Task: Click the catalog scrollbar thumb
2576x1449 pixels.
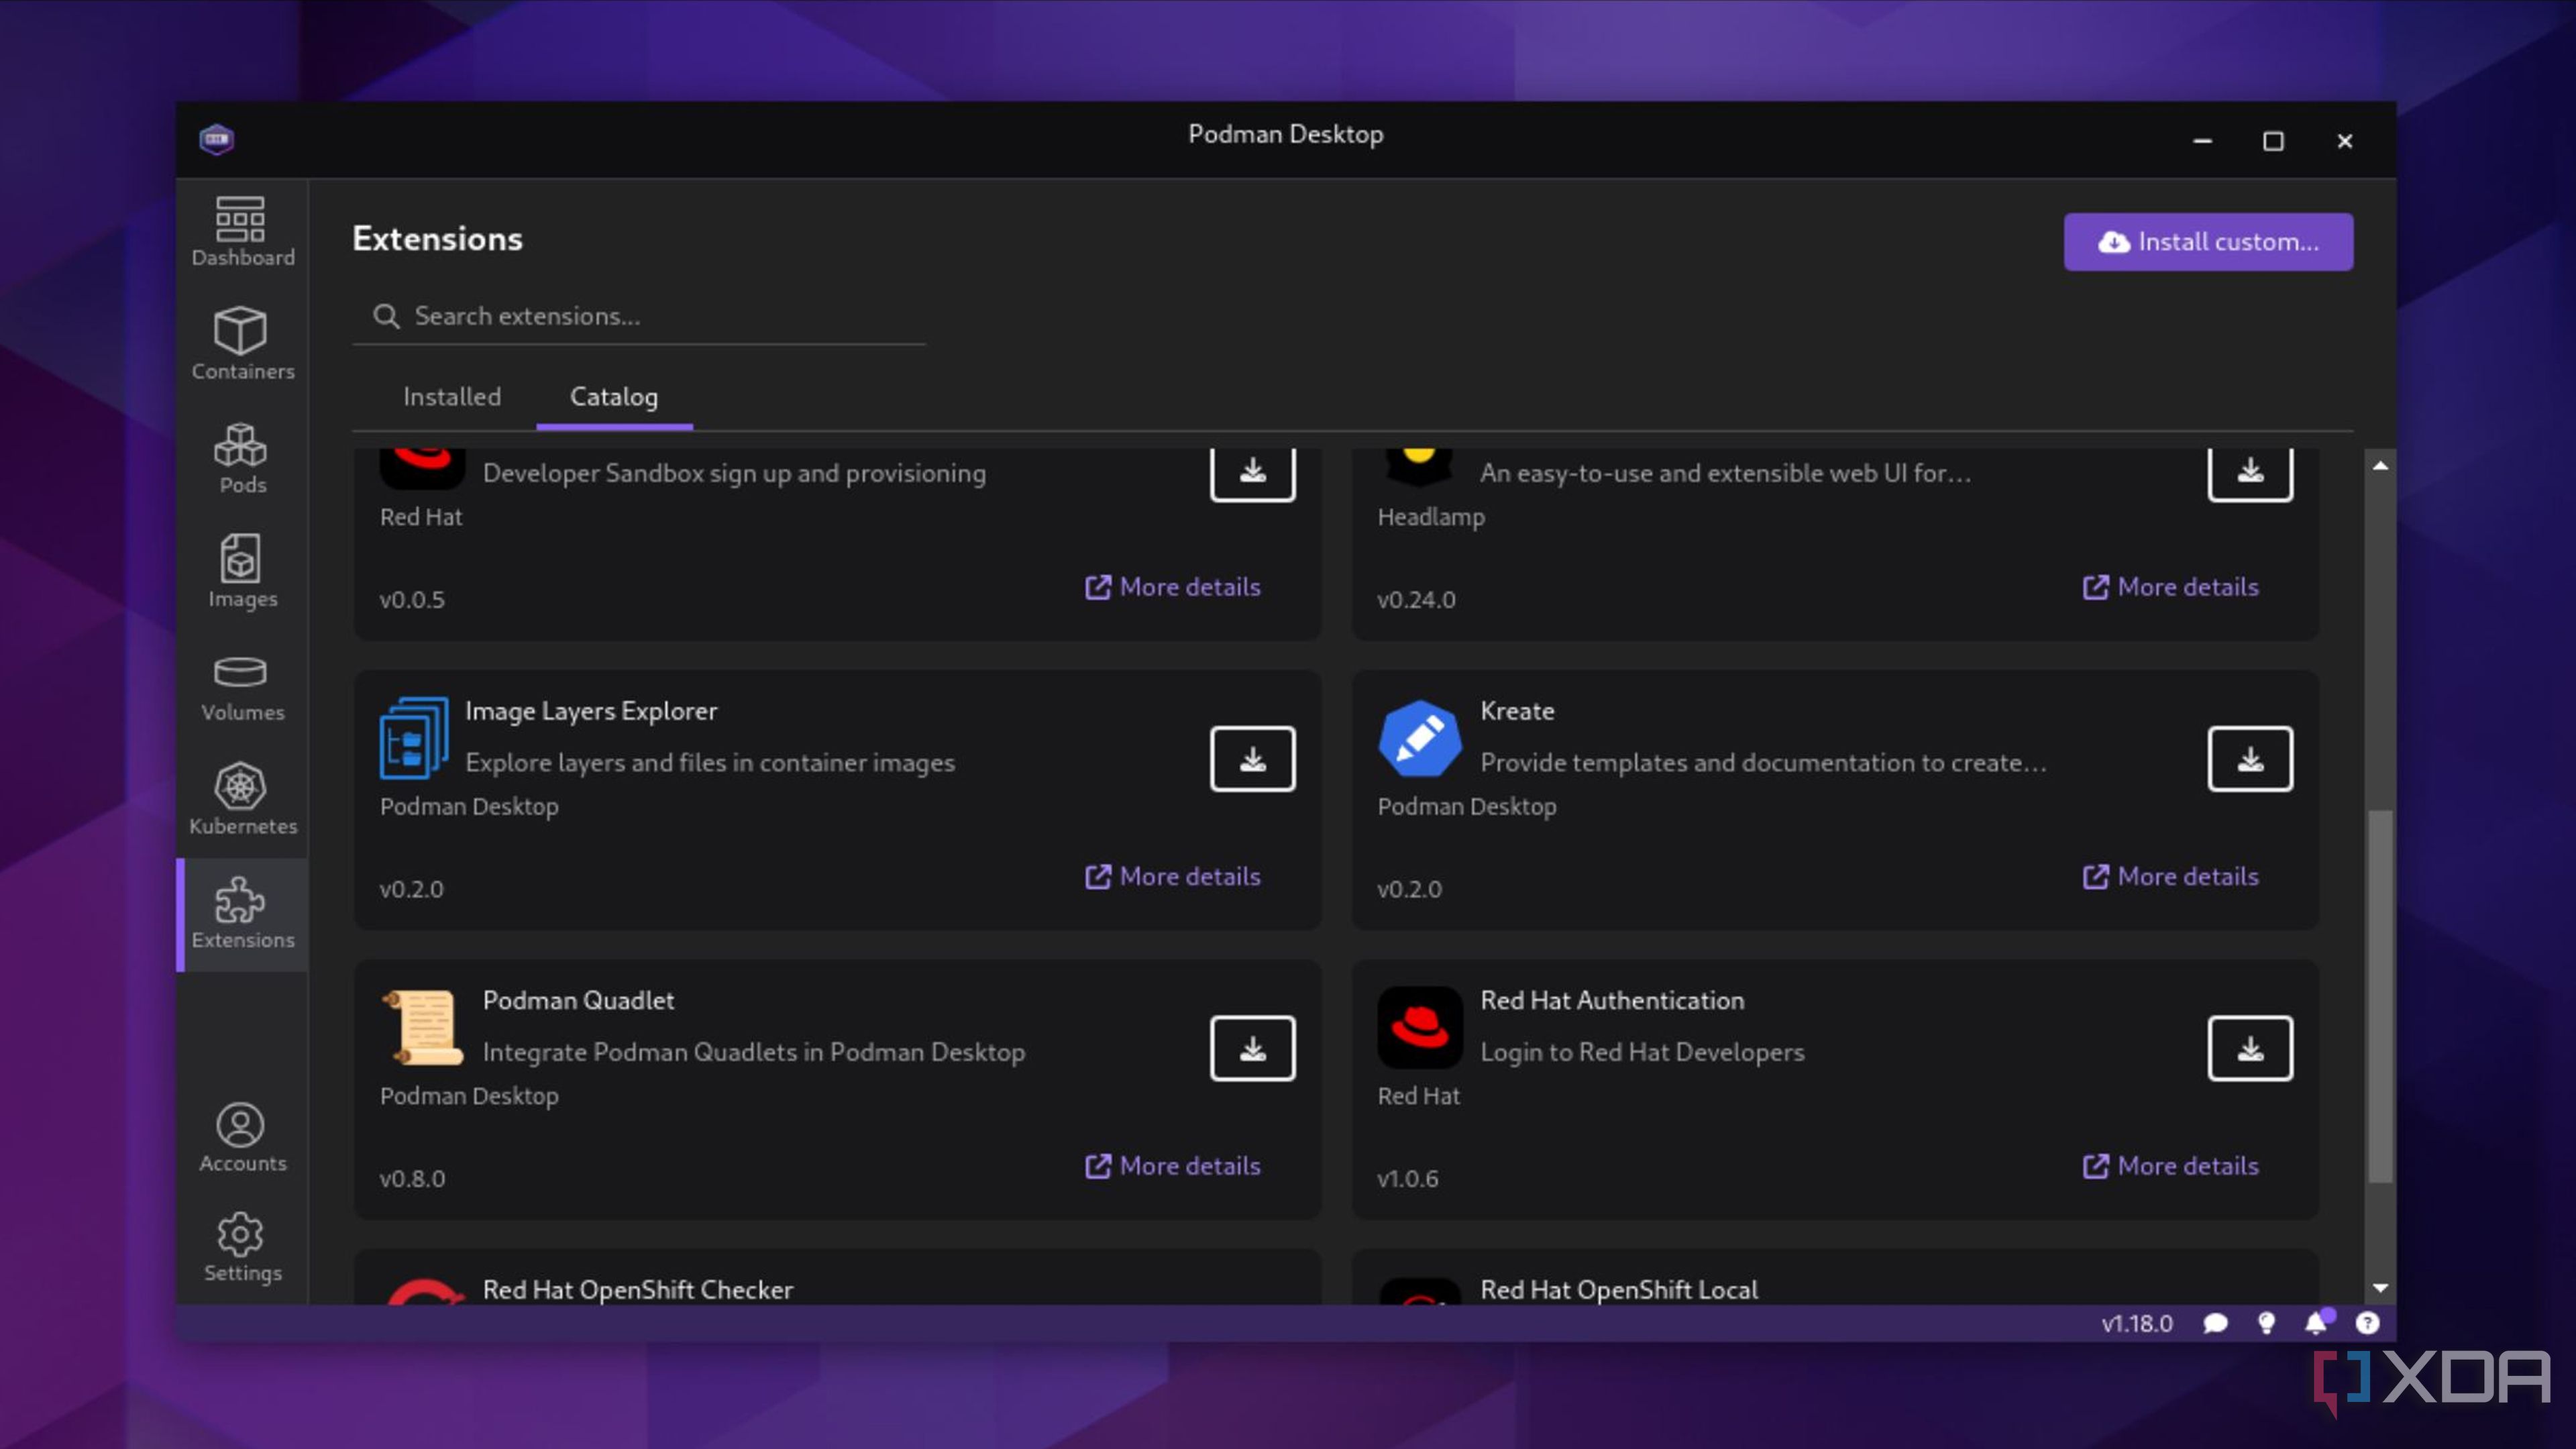Action: point(2380,996)
